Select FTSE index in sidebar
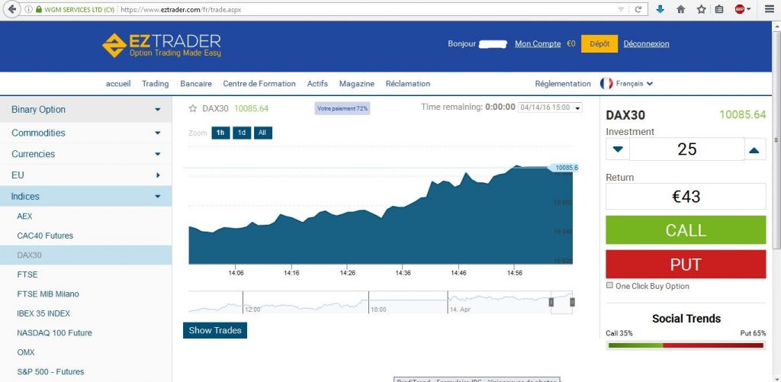Screen dimensions: 781x382 (x=85, y=274)
